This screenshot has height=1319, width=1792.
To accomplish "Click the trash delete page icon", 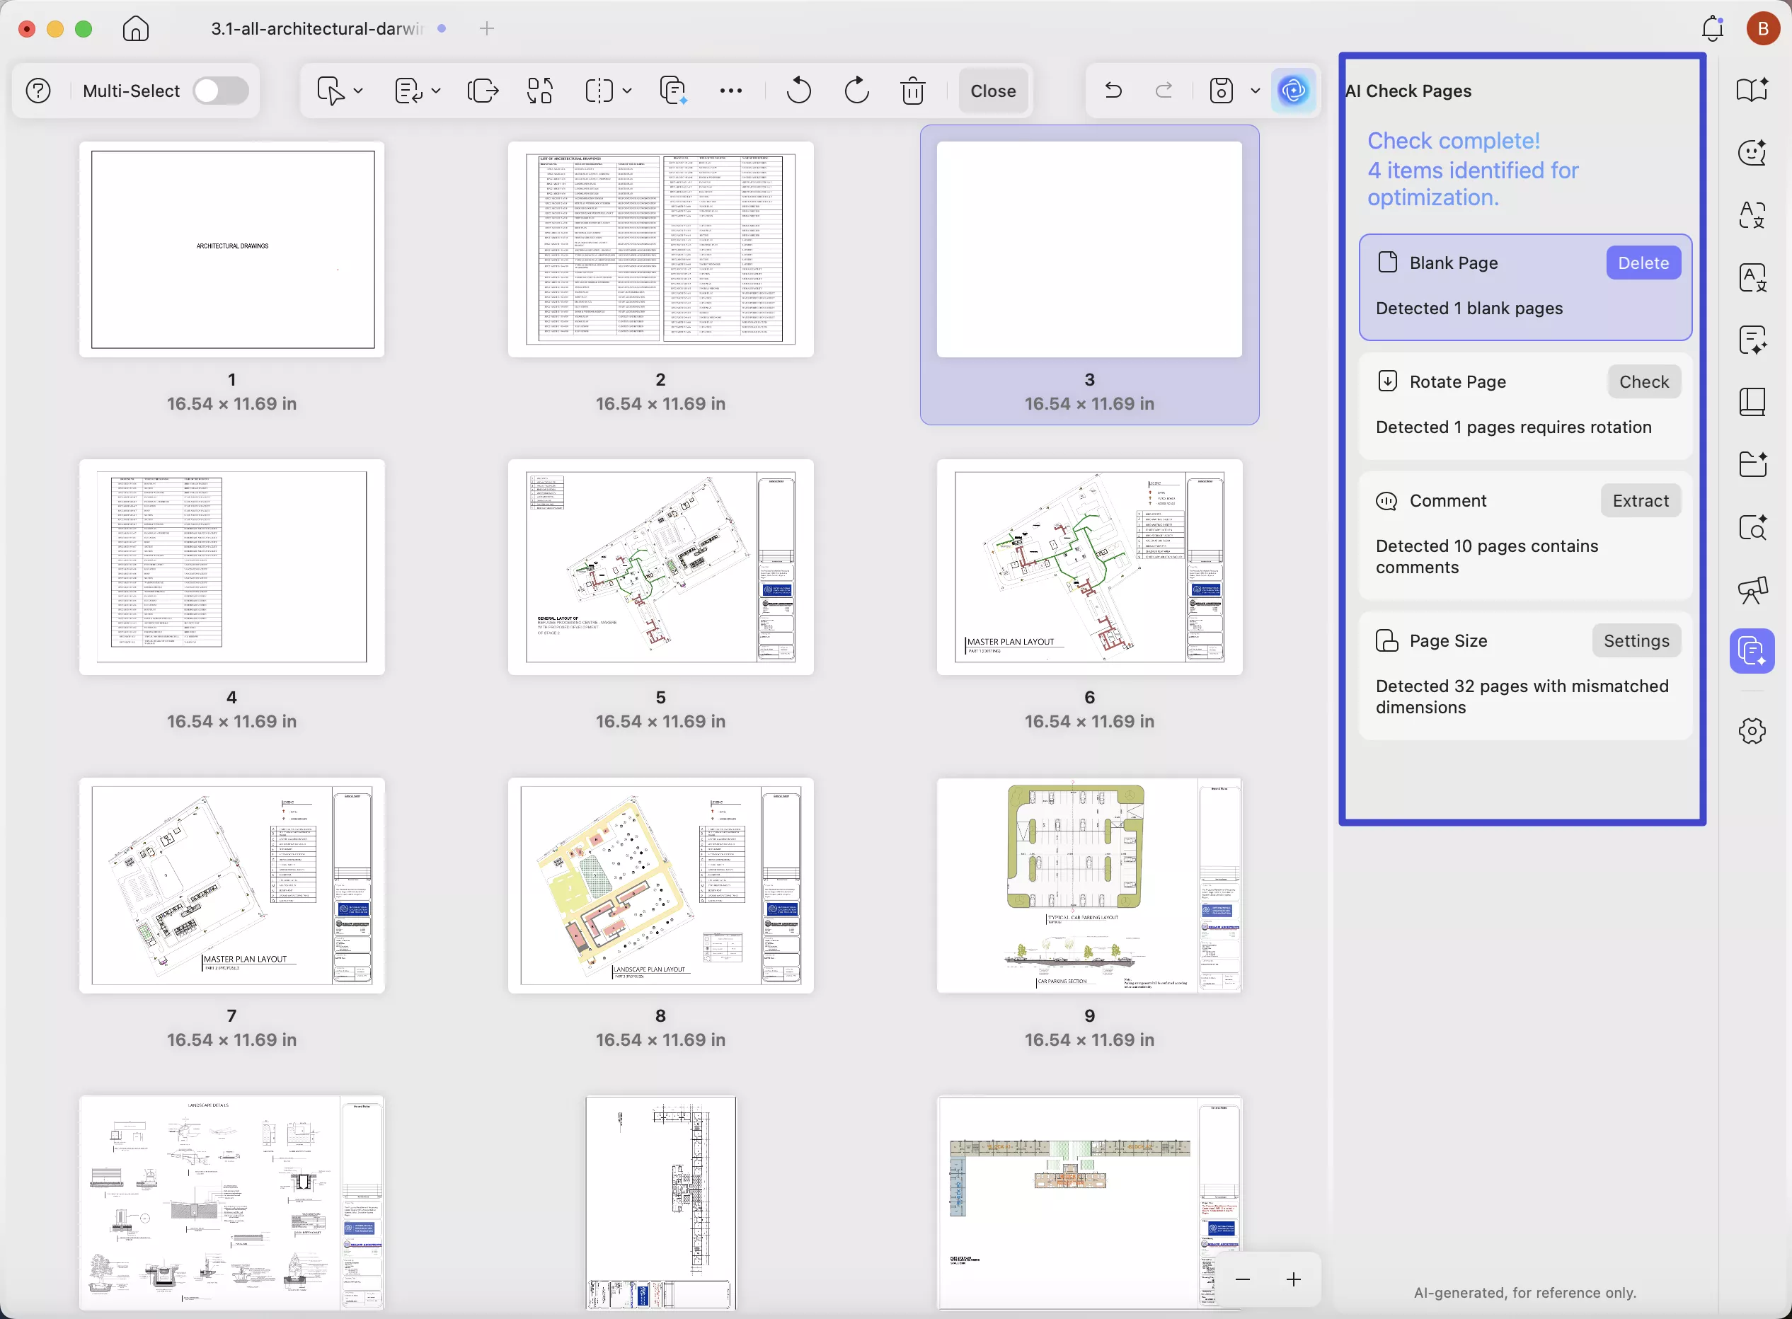I will [913, 91].
